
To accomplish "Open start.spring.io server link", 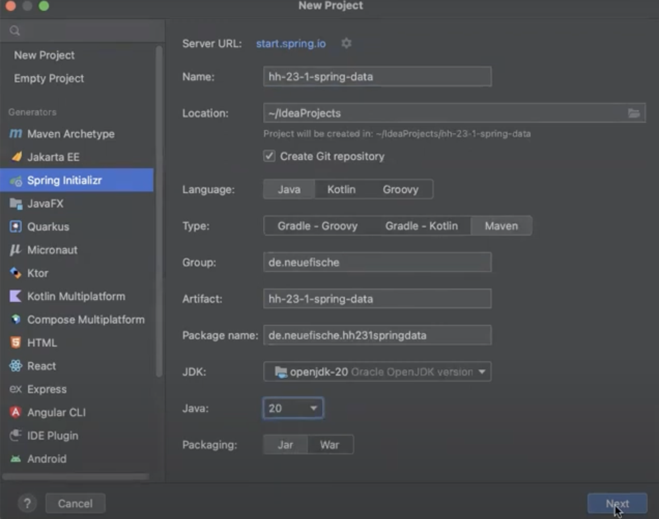I will pos(291,44).
